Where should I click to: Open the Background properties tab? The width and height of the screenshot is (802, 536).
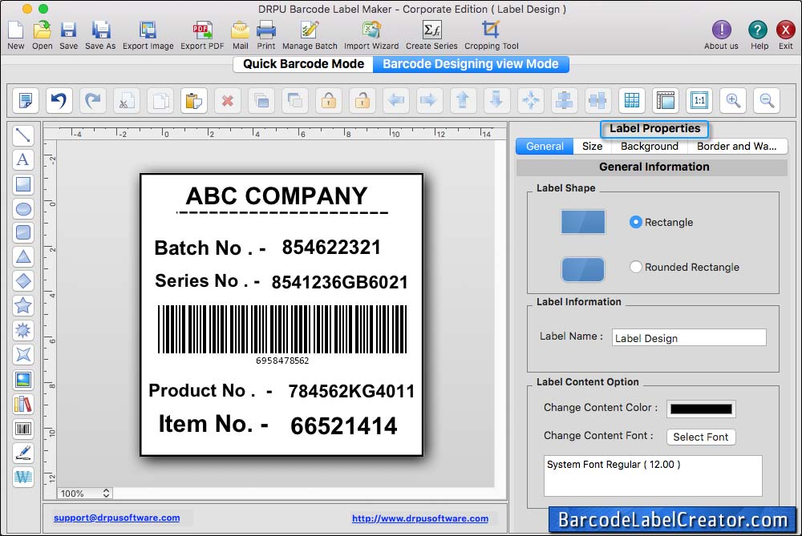tap(650, 146)
